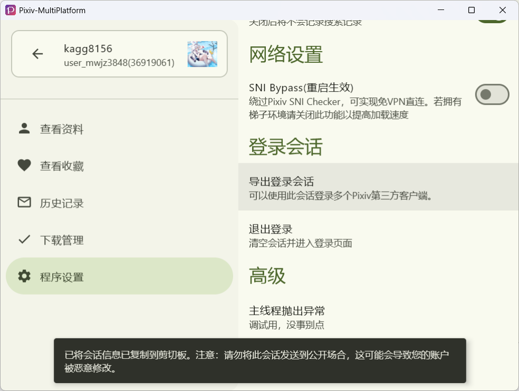
Task: Toggle the SNI Bypass switch
Action: pyautogui.click(x=492, y=95)
